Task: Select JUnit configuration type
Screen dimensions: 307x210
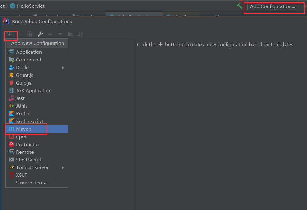Action: tap(37, 106)
